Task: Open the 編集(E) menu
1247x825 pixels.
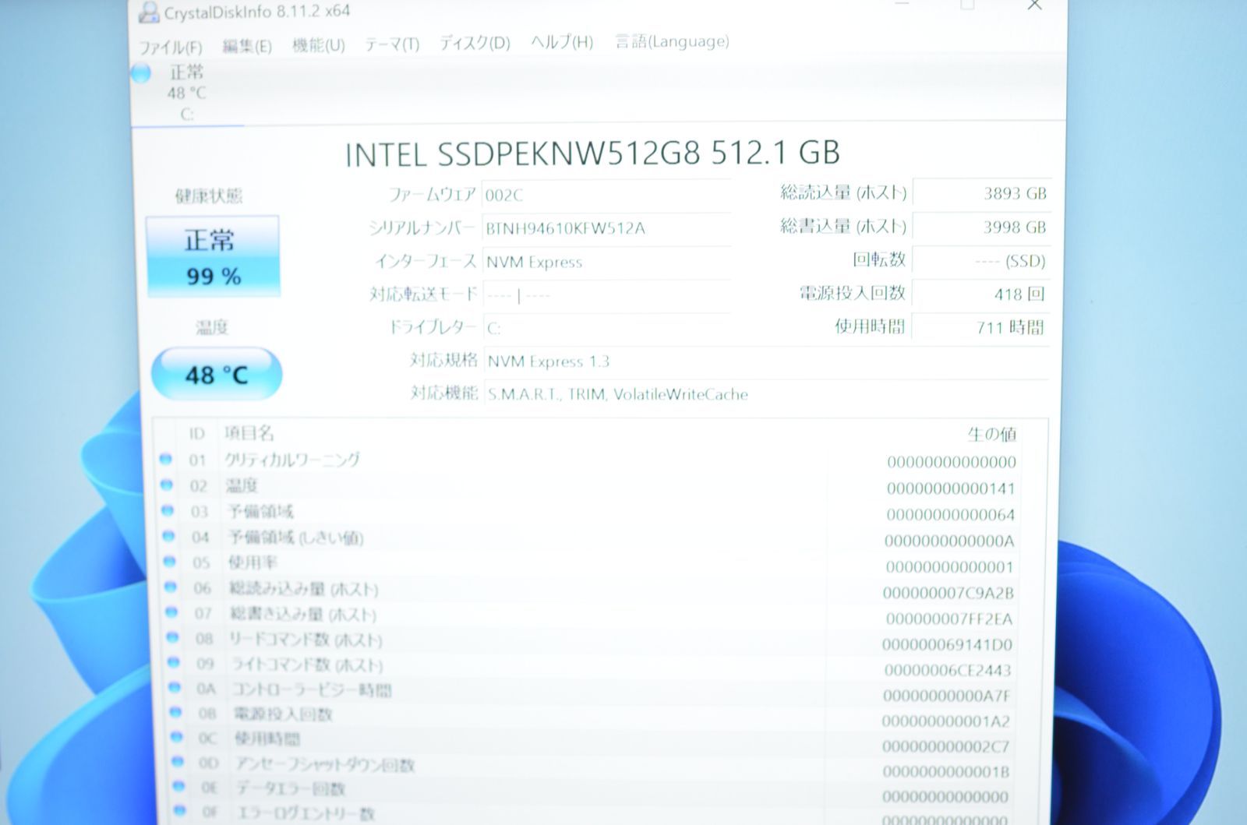Action: [x=247, y=46]
